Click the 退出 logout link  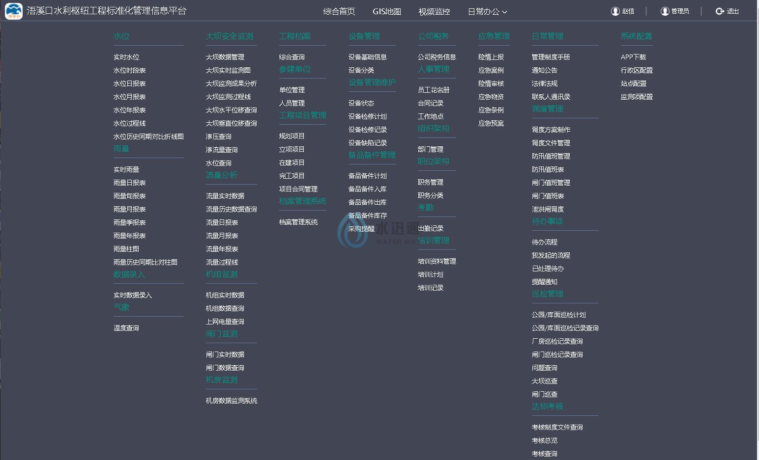tap(733, 11)
